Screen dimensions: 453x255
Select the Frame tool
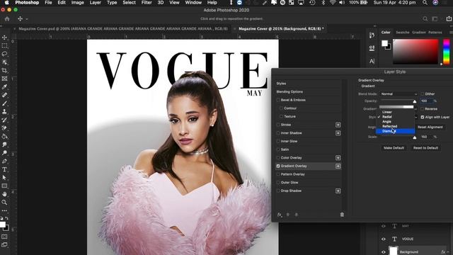click(x=4, y=79)
